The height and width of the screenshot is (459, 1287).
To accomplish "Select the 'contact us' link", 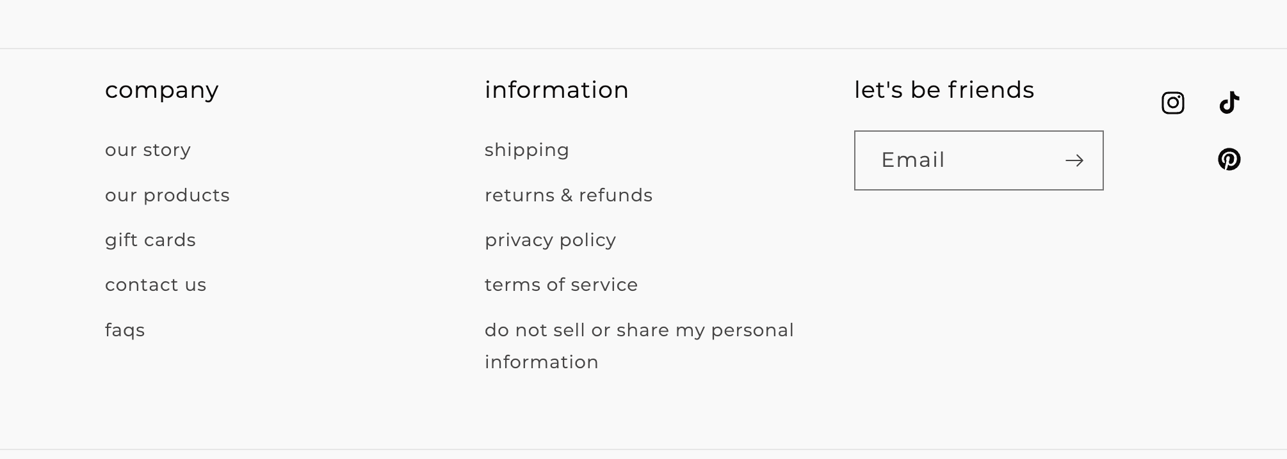I will [156, 285].
